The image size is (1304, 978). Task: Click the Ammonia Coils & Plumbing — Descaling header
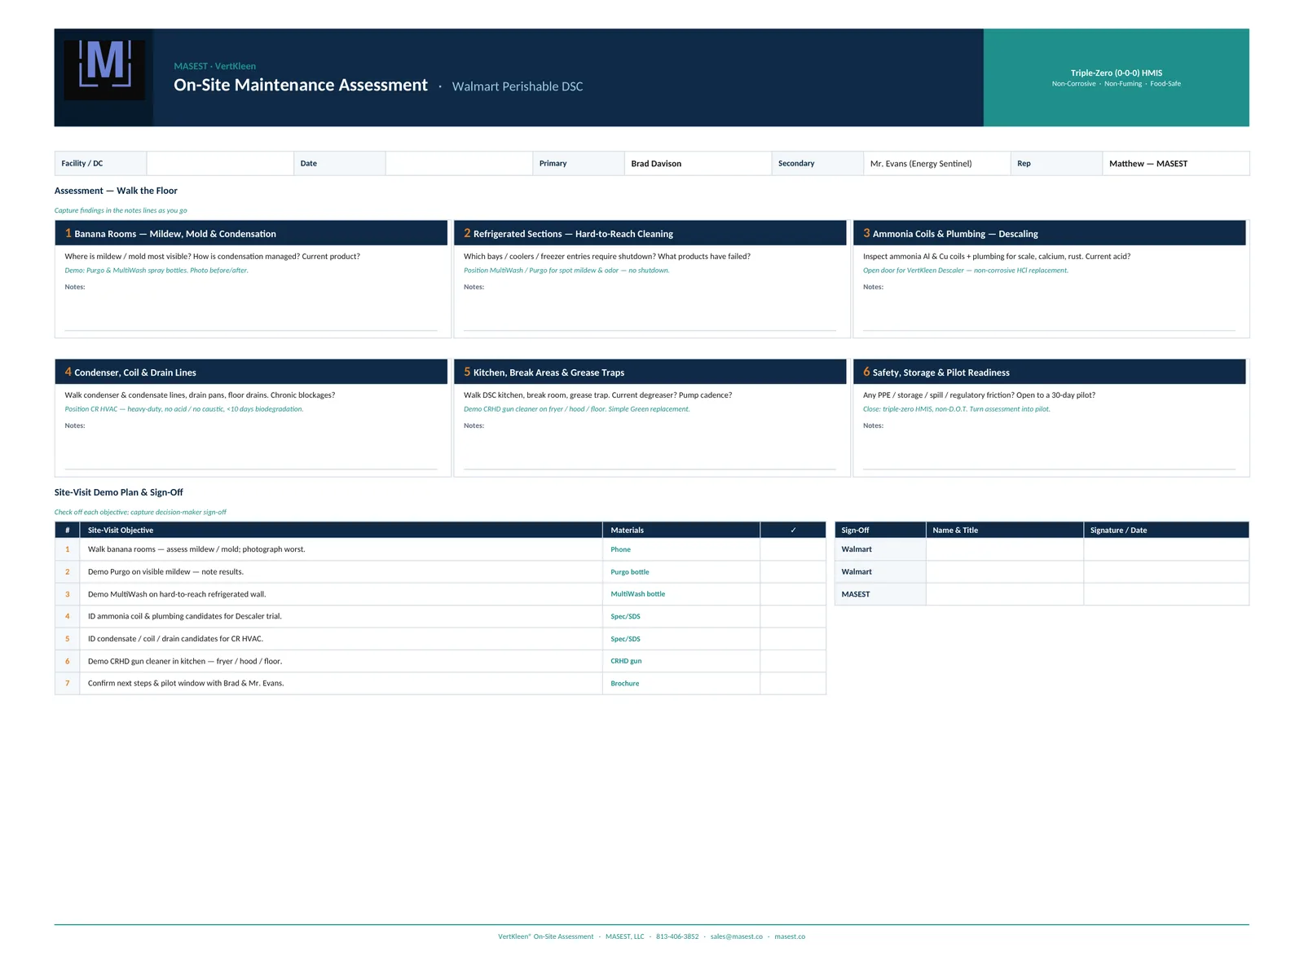tap(1049, 233)
